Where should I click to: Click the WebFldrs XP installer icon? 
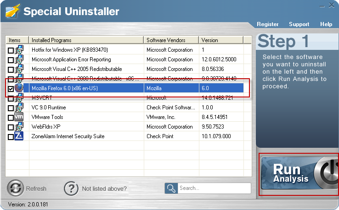click(x=19, y=127)
